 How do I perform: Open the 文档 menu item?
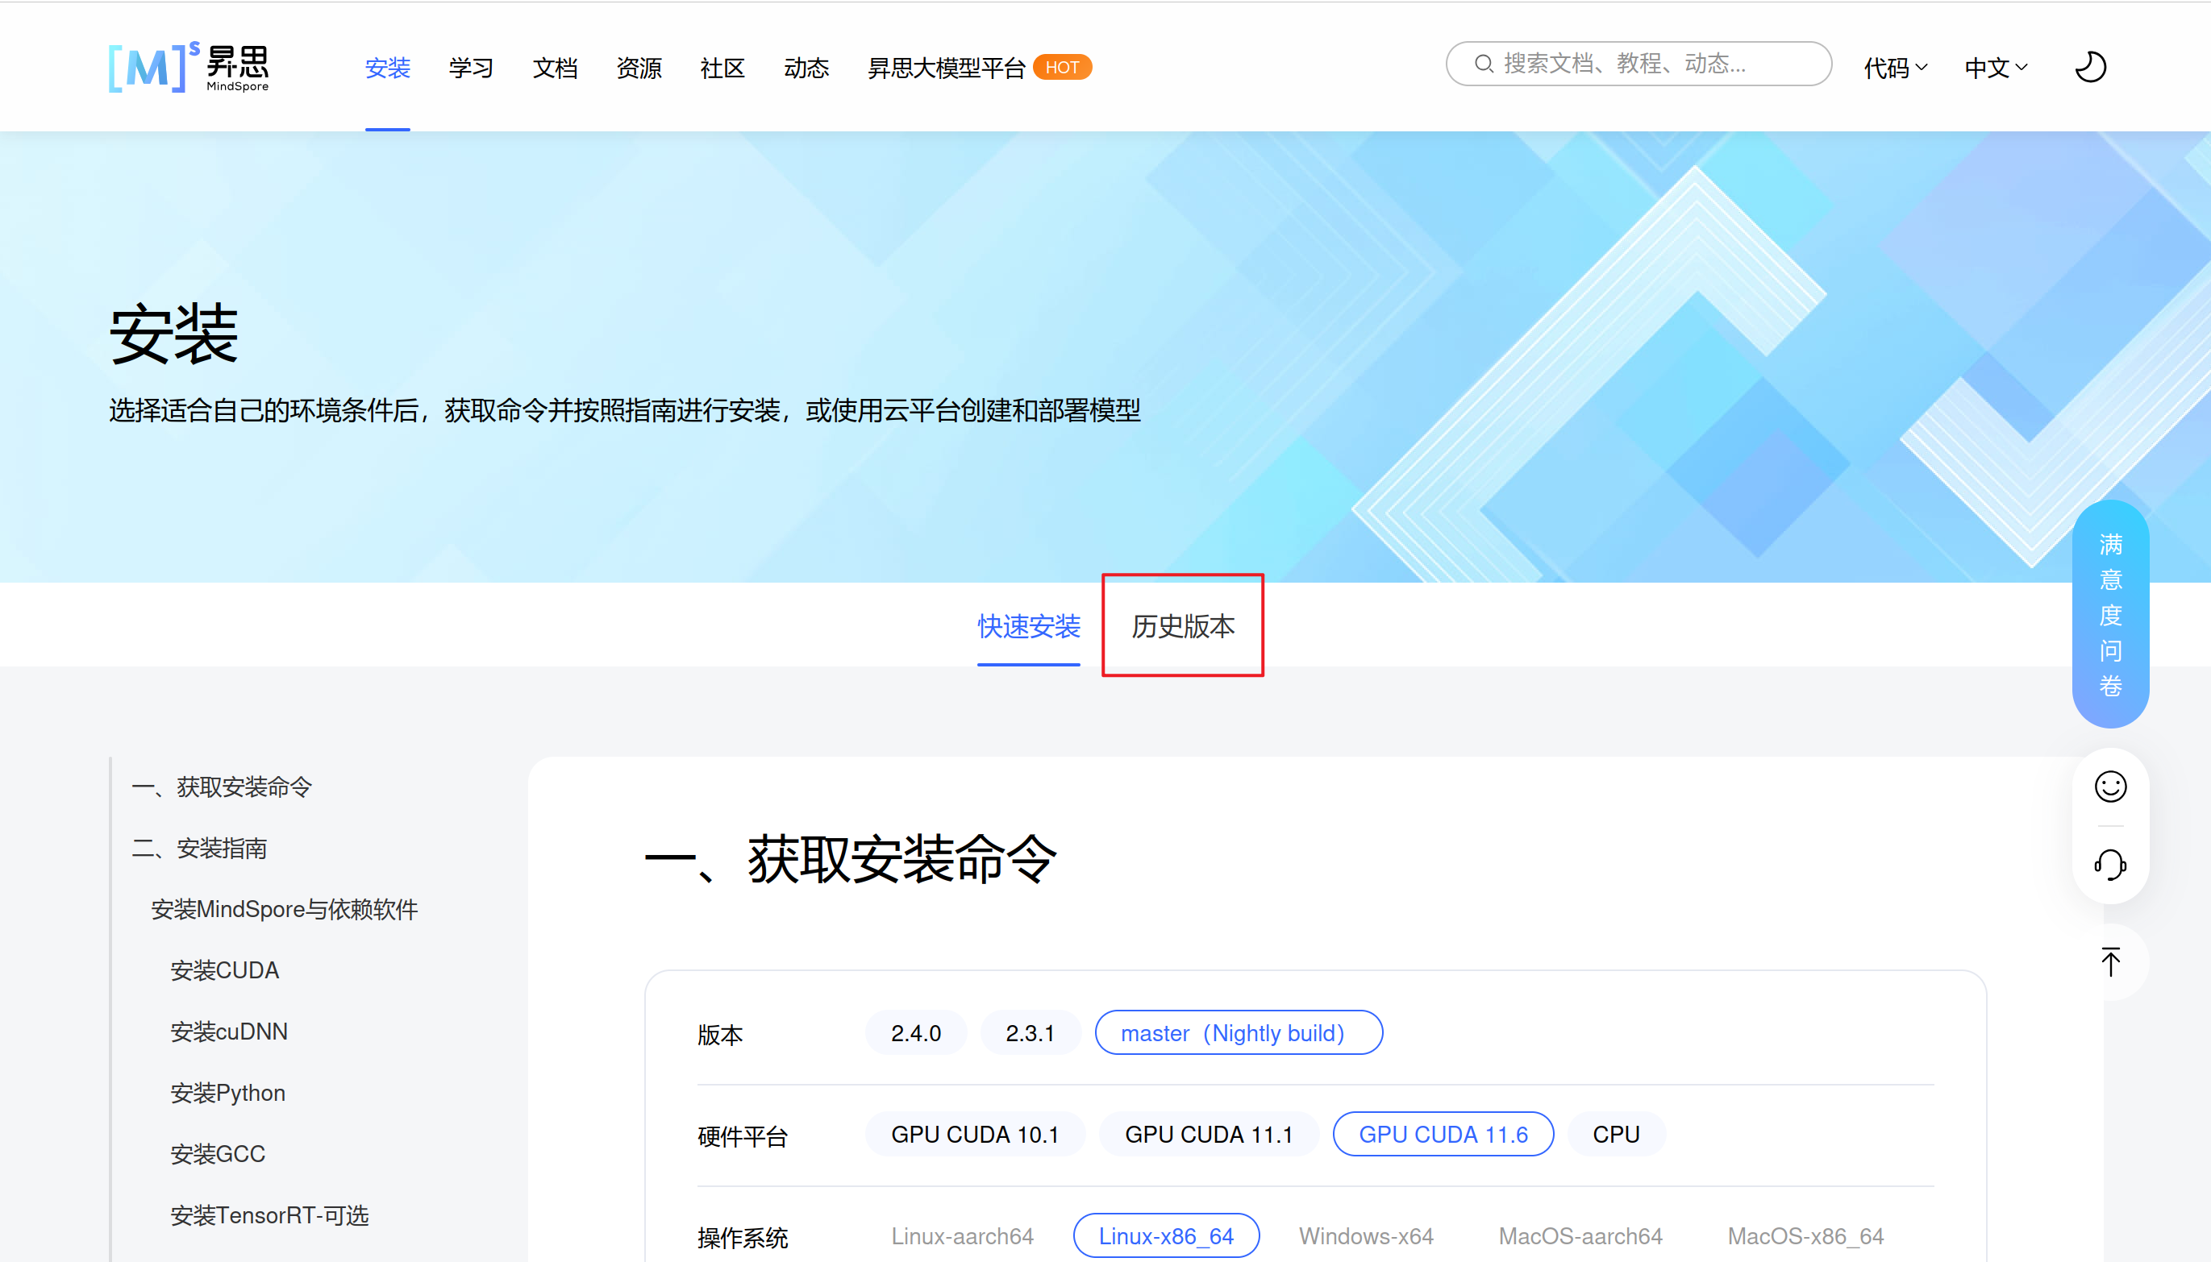pyautogui.click(x=554, y=68)
